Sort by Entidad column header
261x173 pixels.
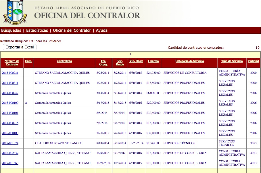[x=253, y=61]
